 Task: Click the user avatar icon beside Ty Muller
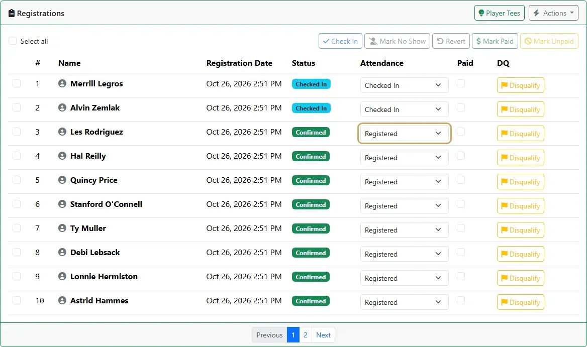click(62, 228)
